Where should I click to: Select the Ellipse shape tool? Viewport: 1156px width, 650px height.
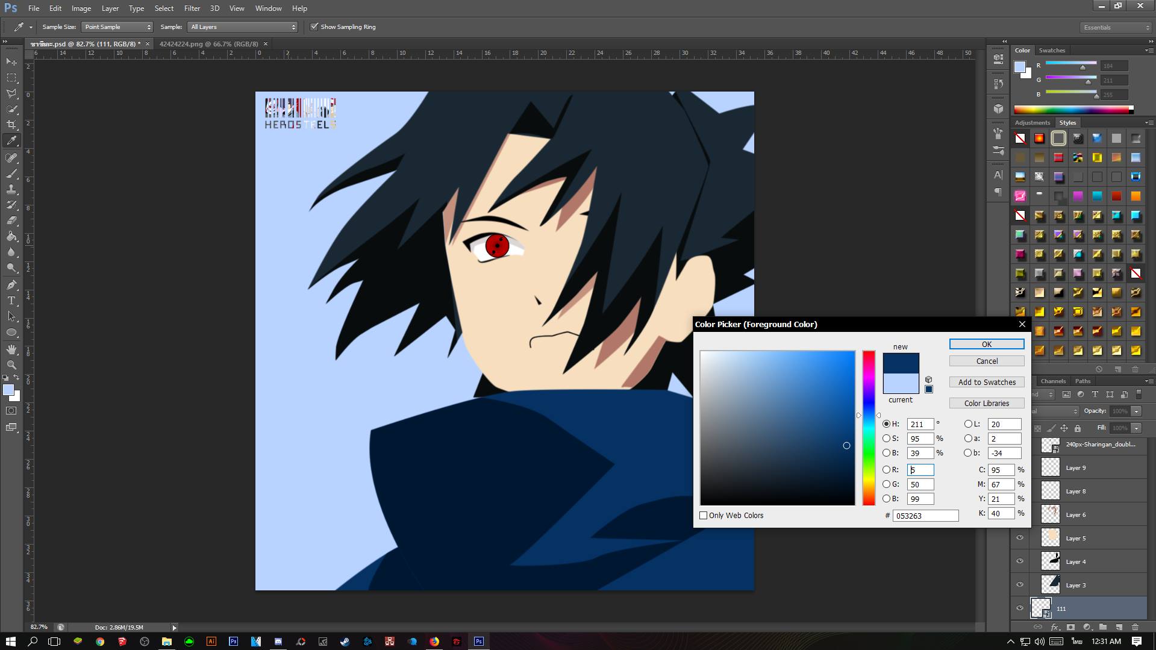coord(11,332)
